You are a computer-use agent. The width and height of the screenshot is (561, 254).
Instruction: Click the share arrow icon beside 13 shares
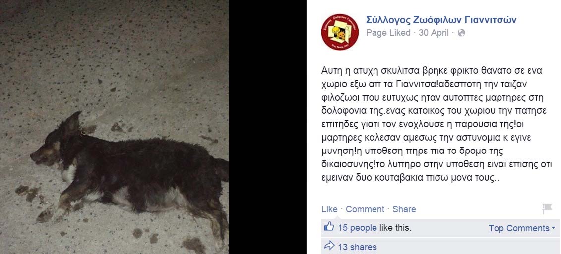point(329,246)
